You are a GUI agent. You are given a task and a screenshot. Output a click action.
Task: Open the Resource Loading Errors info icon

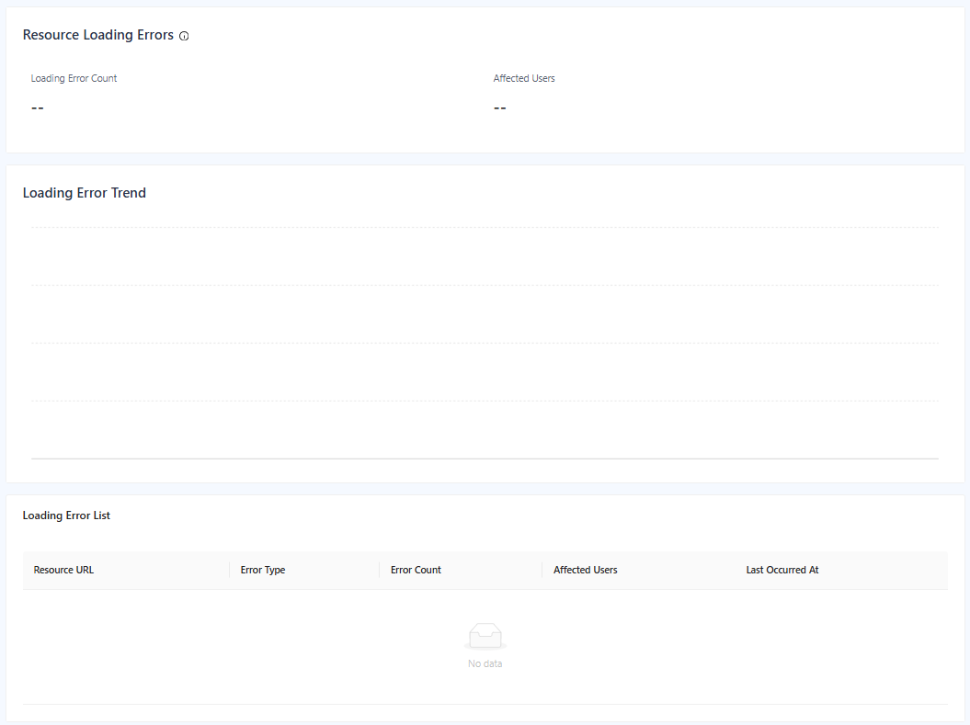pos(184,36)
